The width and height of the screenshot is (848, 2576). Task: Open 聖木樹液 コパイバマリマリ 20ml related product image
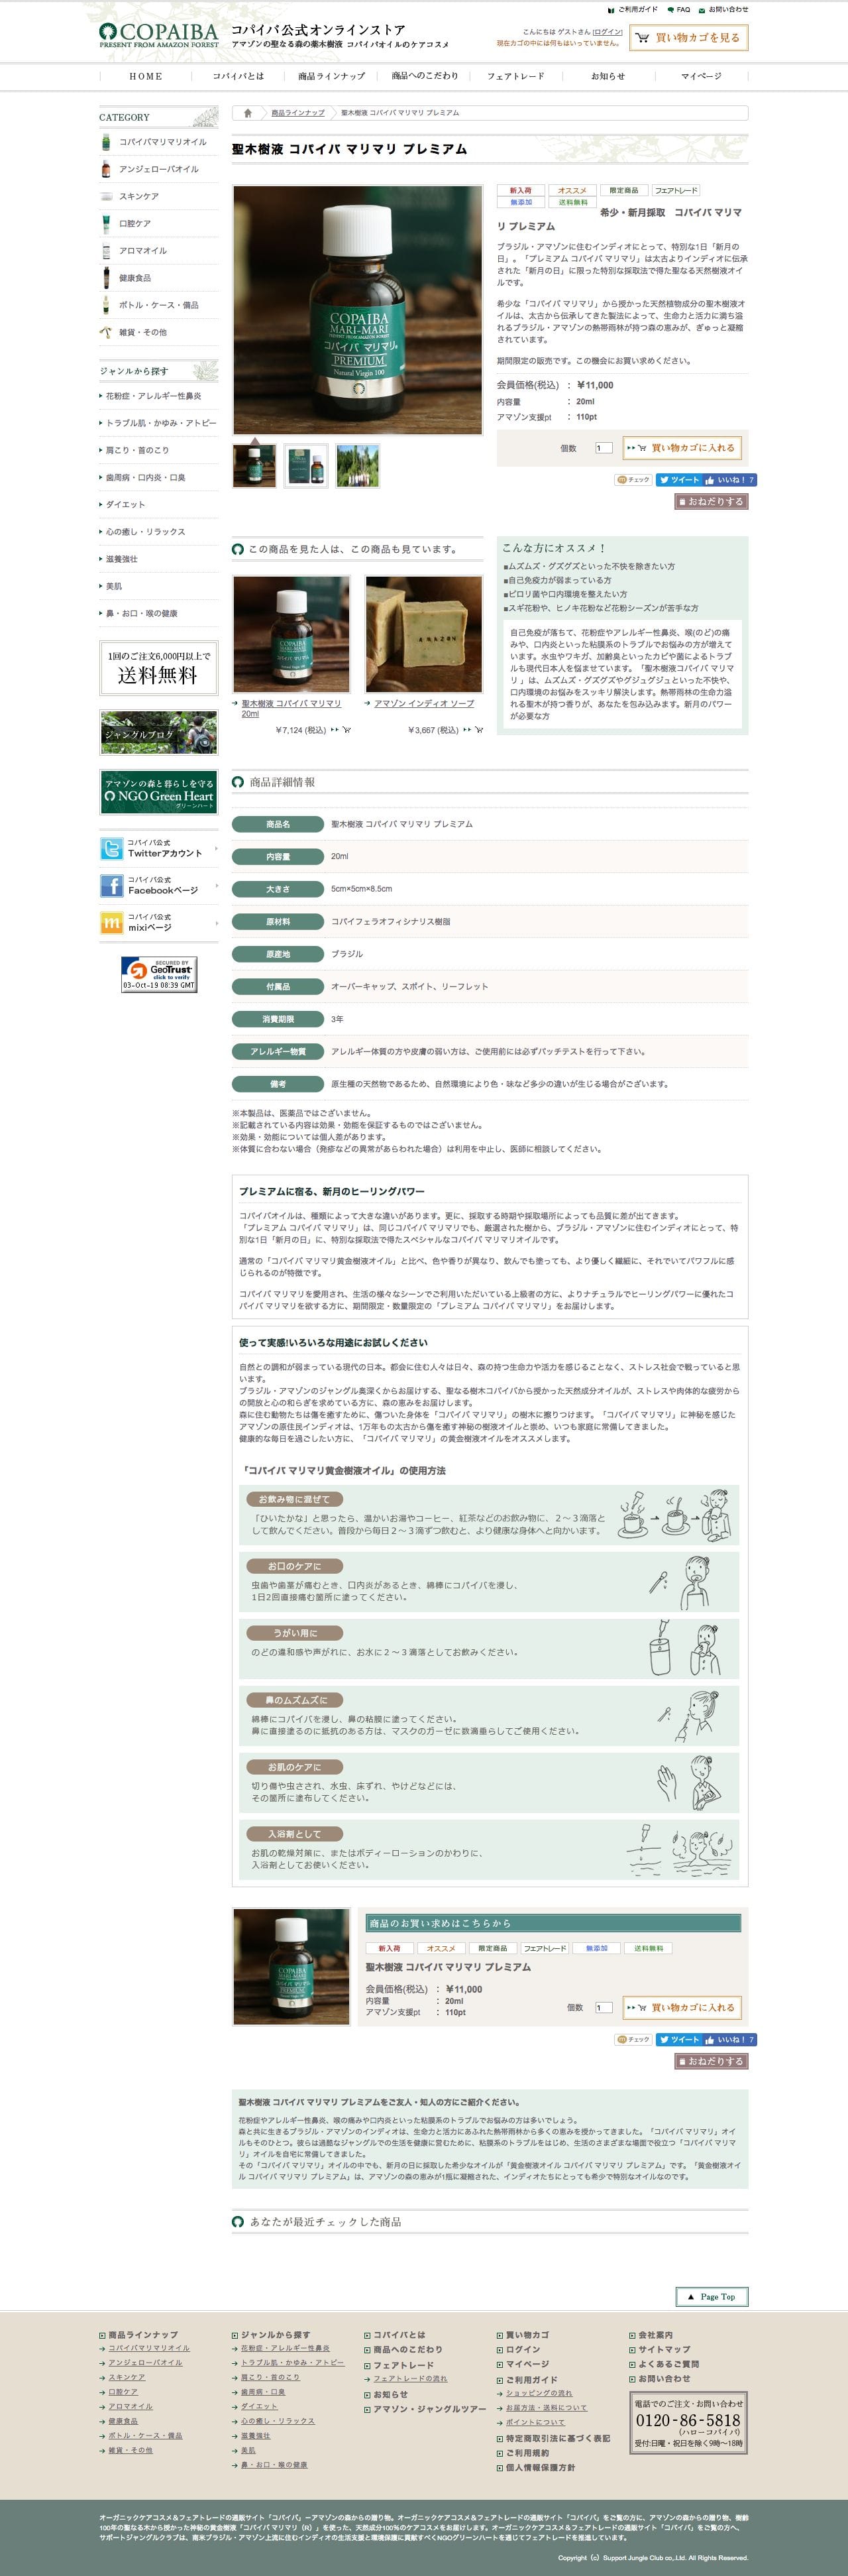tap(291, 634)
